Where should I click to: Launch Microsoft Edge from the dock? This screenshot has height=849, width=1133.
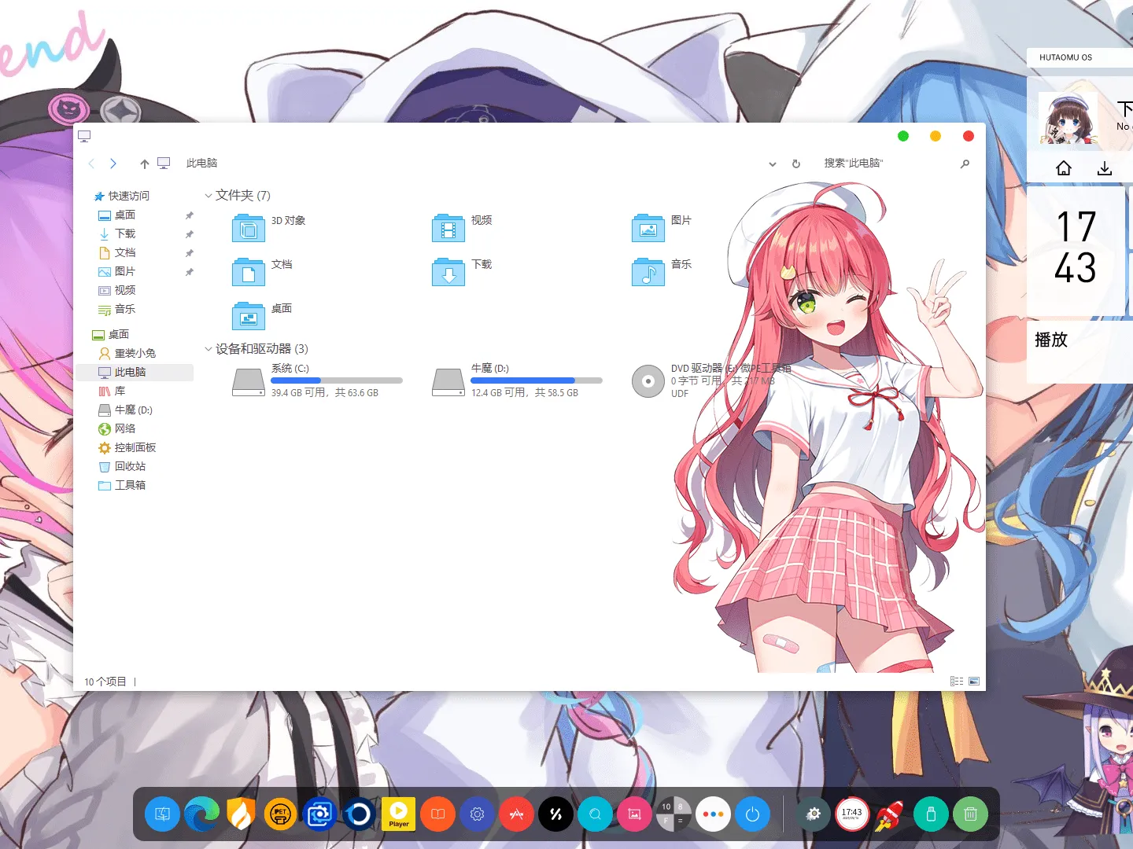[202, 814]
